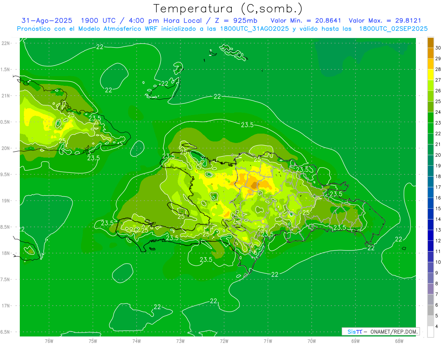
Task: Click legend value 30 on color scale
Action: [439, 48]
